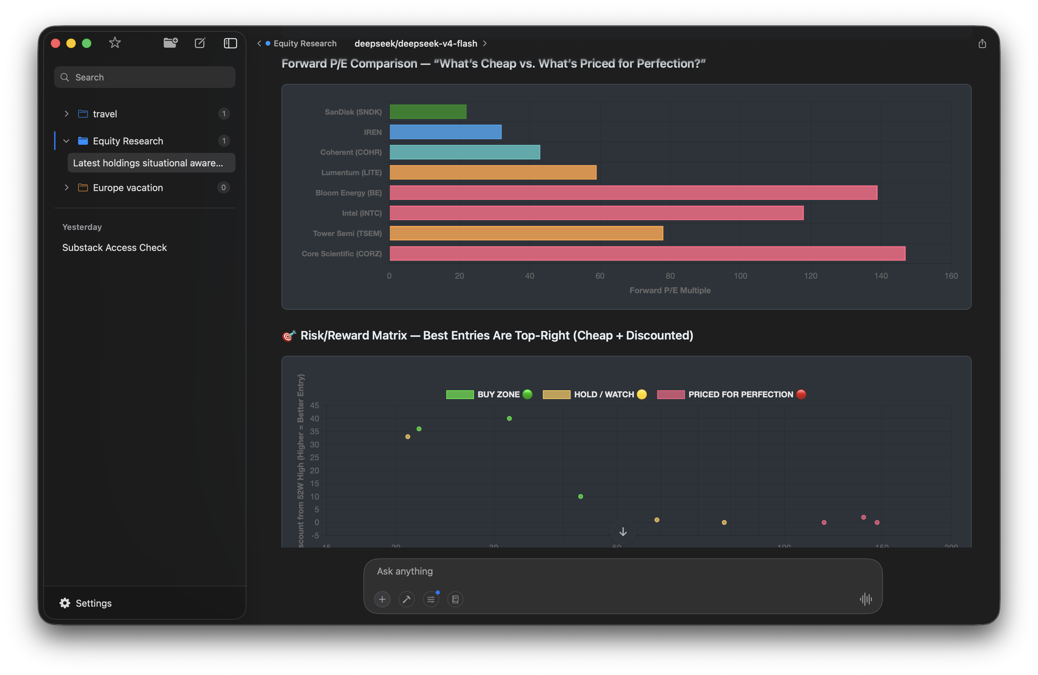Toggle the sidebar panel icon
The image size is (1038, 675).
[x=230, y=43]
